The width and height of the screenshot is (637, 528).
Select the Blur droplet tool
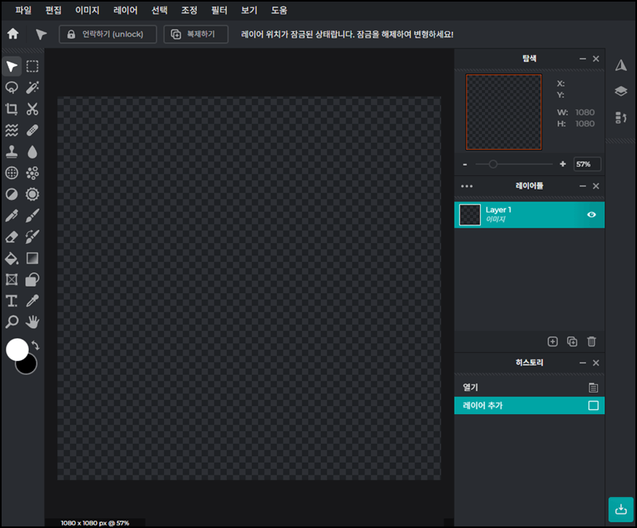(33, 151)
